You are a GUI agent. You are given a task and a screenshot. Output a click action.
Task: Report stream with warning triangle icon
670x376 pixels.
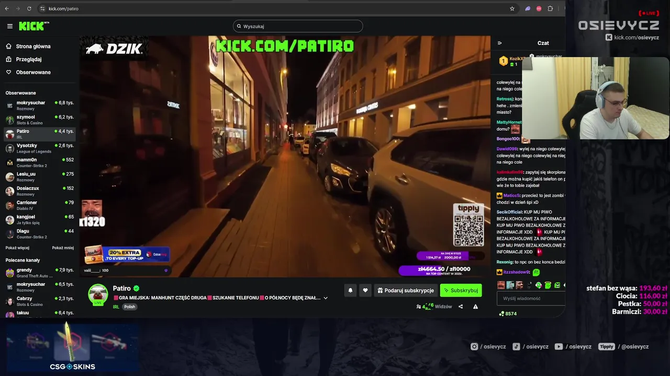(x=475, y=307)
